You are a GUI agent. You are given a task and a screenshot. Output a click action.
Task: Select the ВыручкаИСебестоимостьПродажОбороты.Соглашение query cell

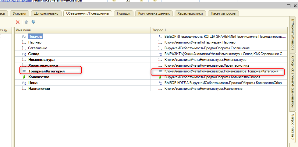pyautogui.click(x=207, y=48)
